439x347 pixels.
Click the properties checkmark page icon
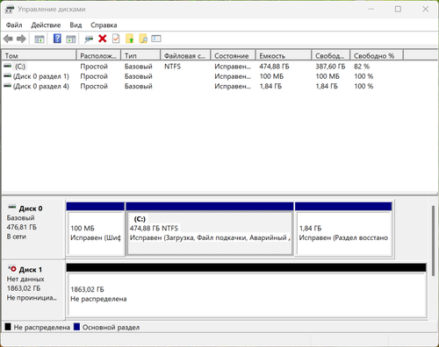coord(116,39)
